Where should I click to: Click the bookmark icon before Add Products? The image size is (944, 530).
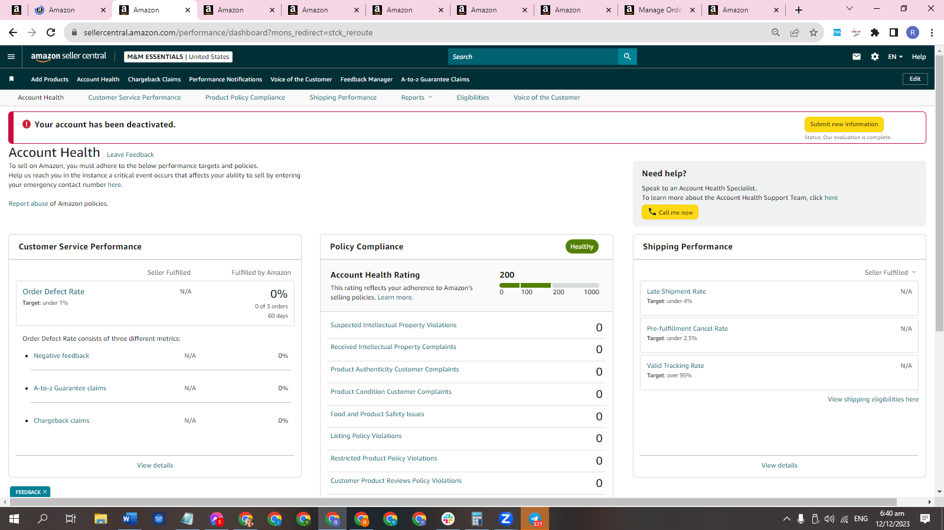[11, 79]
